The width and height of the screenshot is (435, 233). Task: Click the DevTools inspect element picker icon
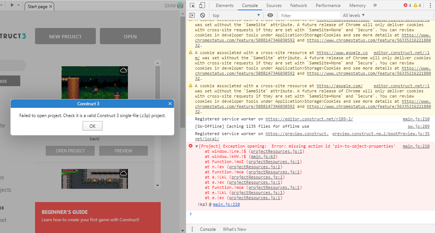pyautogui.click(x=192, y=5)
